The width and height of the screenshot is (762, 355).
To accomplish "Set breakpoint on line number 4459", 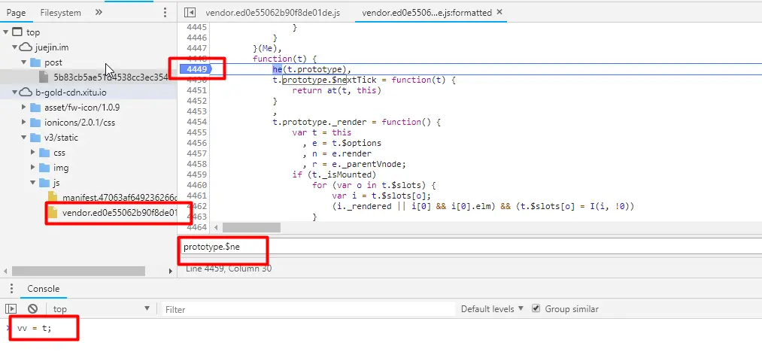I will 197,174.
